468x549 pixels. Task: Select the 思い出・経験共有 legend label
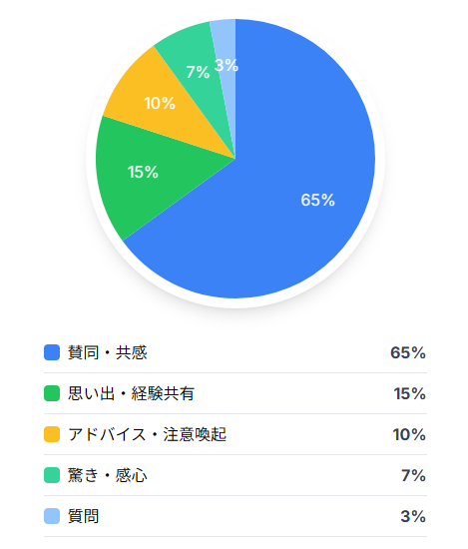tap(132, 393)
